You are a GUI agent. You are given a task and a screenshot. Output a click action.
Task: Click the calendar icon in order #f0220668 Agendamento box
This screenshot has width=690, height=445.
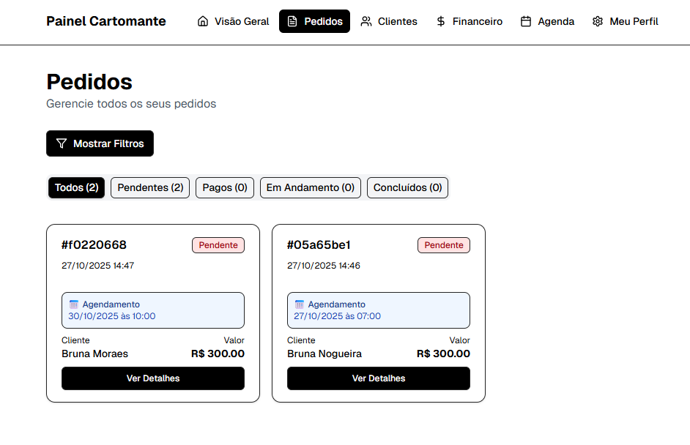73,304
